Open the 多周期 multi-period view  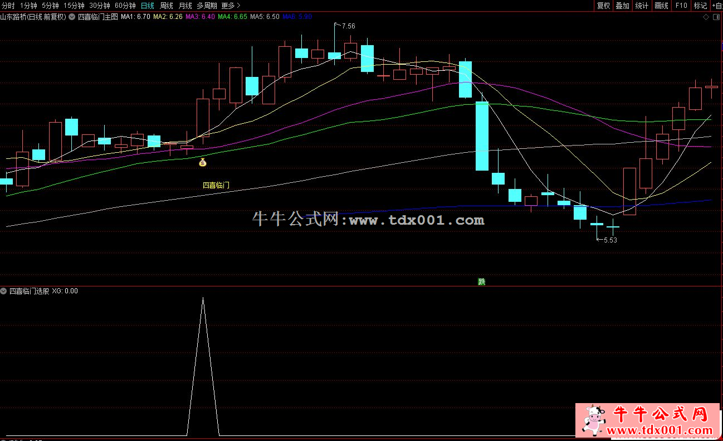click(207, 6)
